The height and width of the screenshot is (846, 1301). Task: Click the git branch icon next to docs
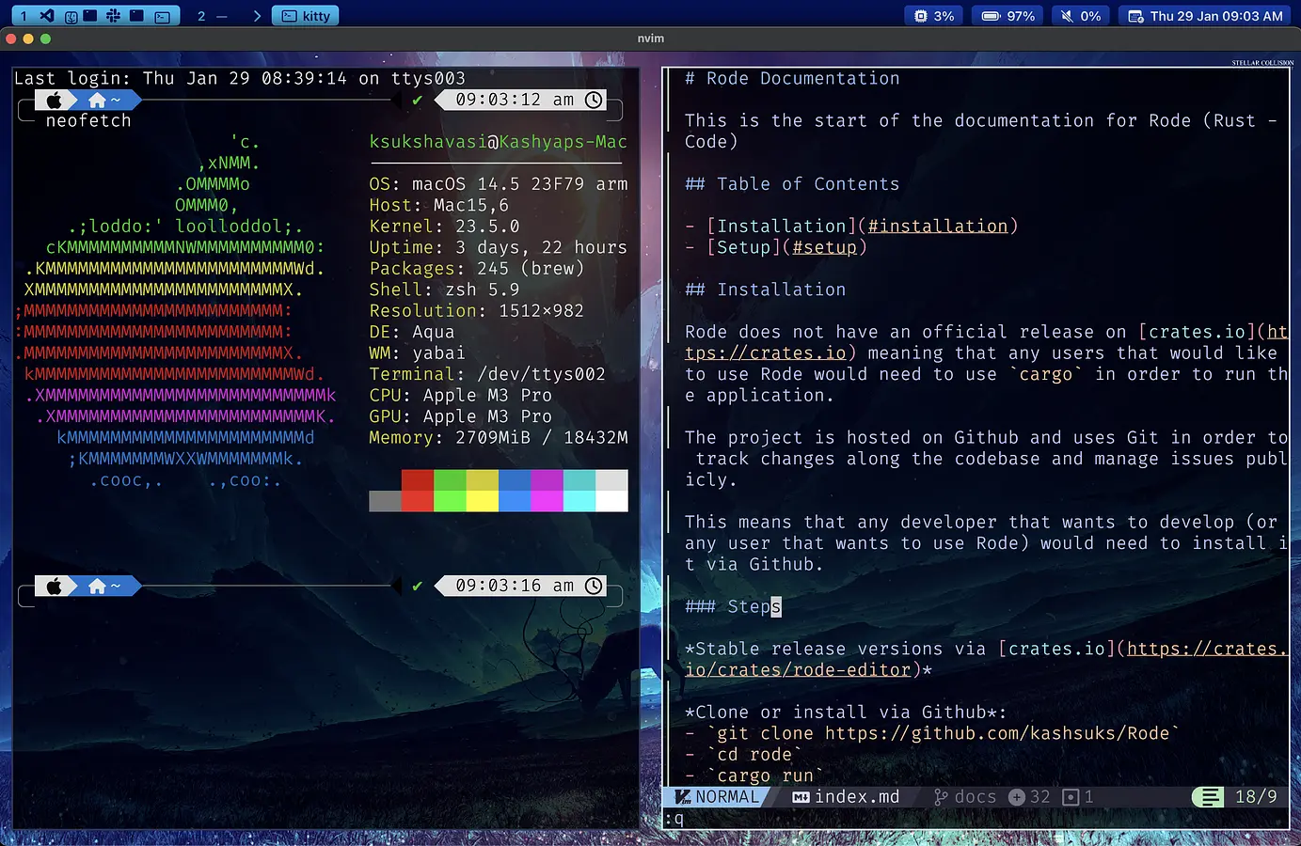tap(939, 796)
